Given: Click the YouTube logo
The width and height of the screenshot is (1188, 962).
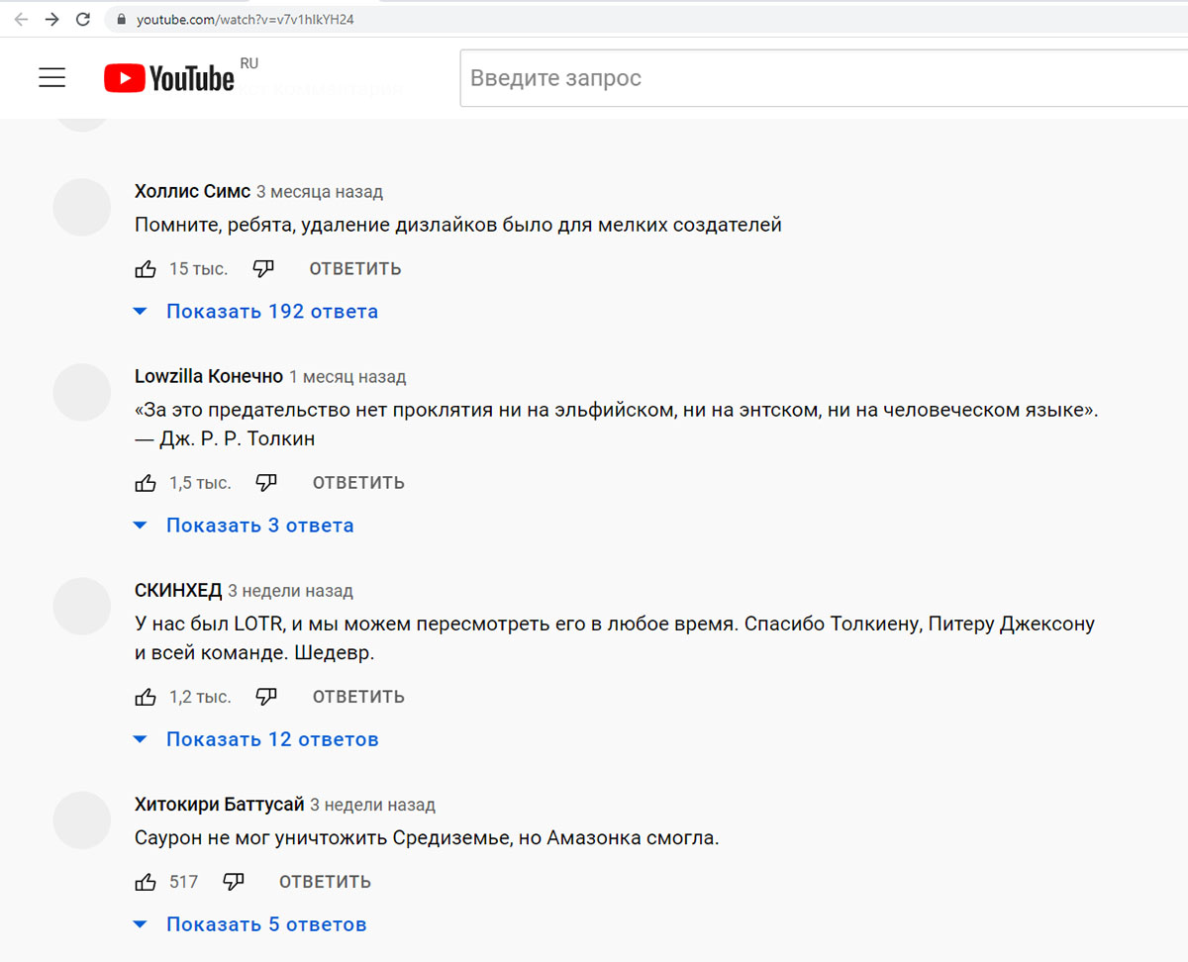Looking at the screenshot, I should [x=169, y=78].
